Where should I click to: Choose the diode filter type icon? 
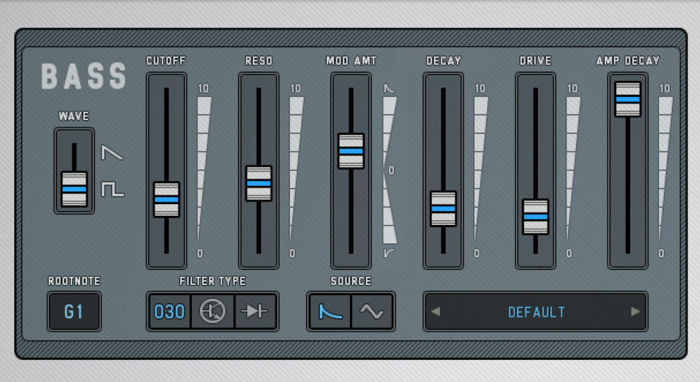[x=255, y=312]
